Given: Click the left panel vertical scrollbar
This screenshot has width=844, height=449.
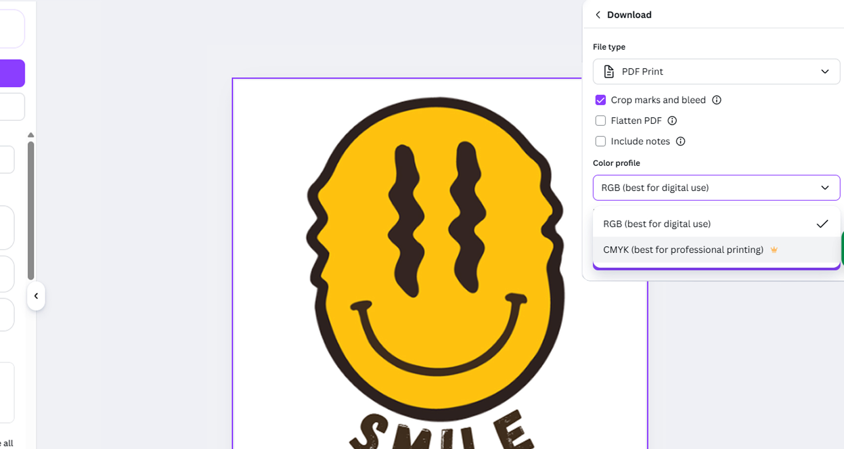Looking at the screenshot, I should [x=31, y=210].
